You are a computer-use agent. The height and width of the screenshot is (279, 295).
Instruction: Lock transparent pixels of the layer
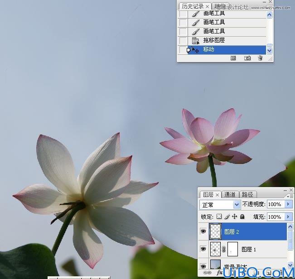(x=219, y=216)
